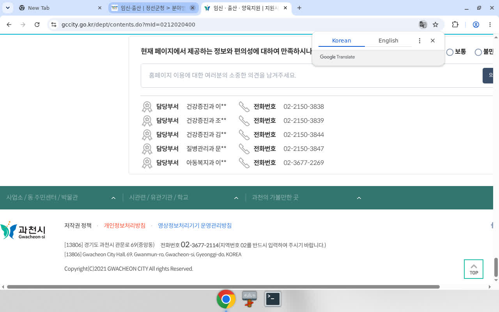The height and width of the screenshot is (312, 499).
Task: Open the tab search dropdown arrow
Action: 8,8
